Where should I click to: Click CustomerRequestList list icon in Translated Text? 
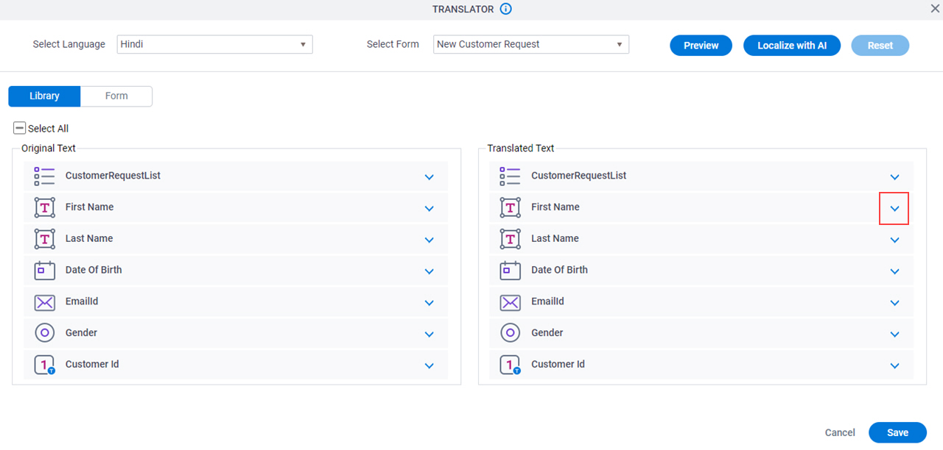[x=511, y=176]
